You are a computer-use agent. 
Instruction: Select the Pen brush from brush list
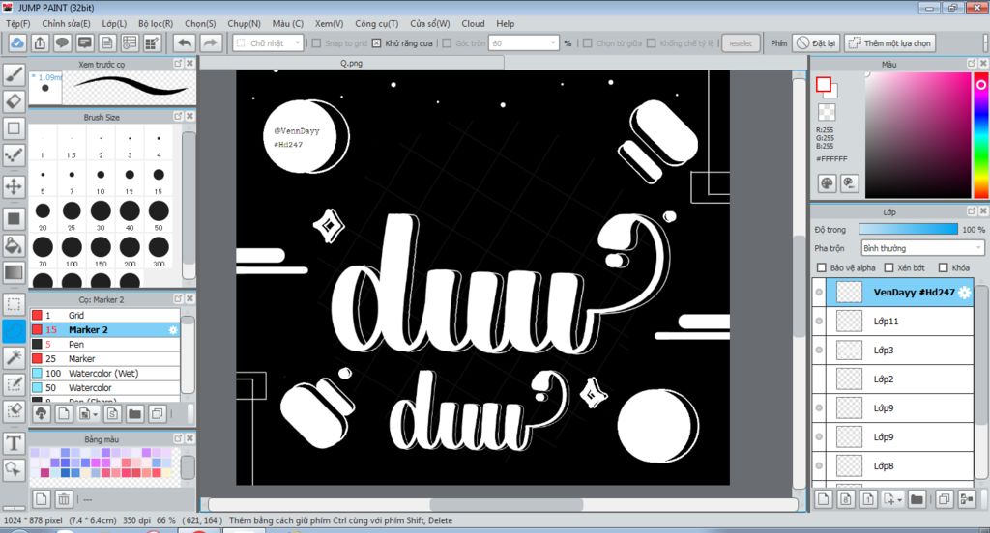click(x=104, y=345)
